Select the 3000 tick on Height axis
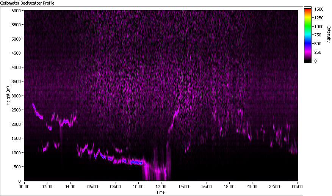 coord(16,96)
